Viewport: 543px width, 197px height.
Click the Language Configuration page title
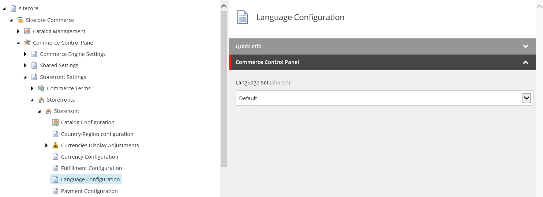300,17
